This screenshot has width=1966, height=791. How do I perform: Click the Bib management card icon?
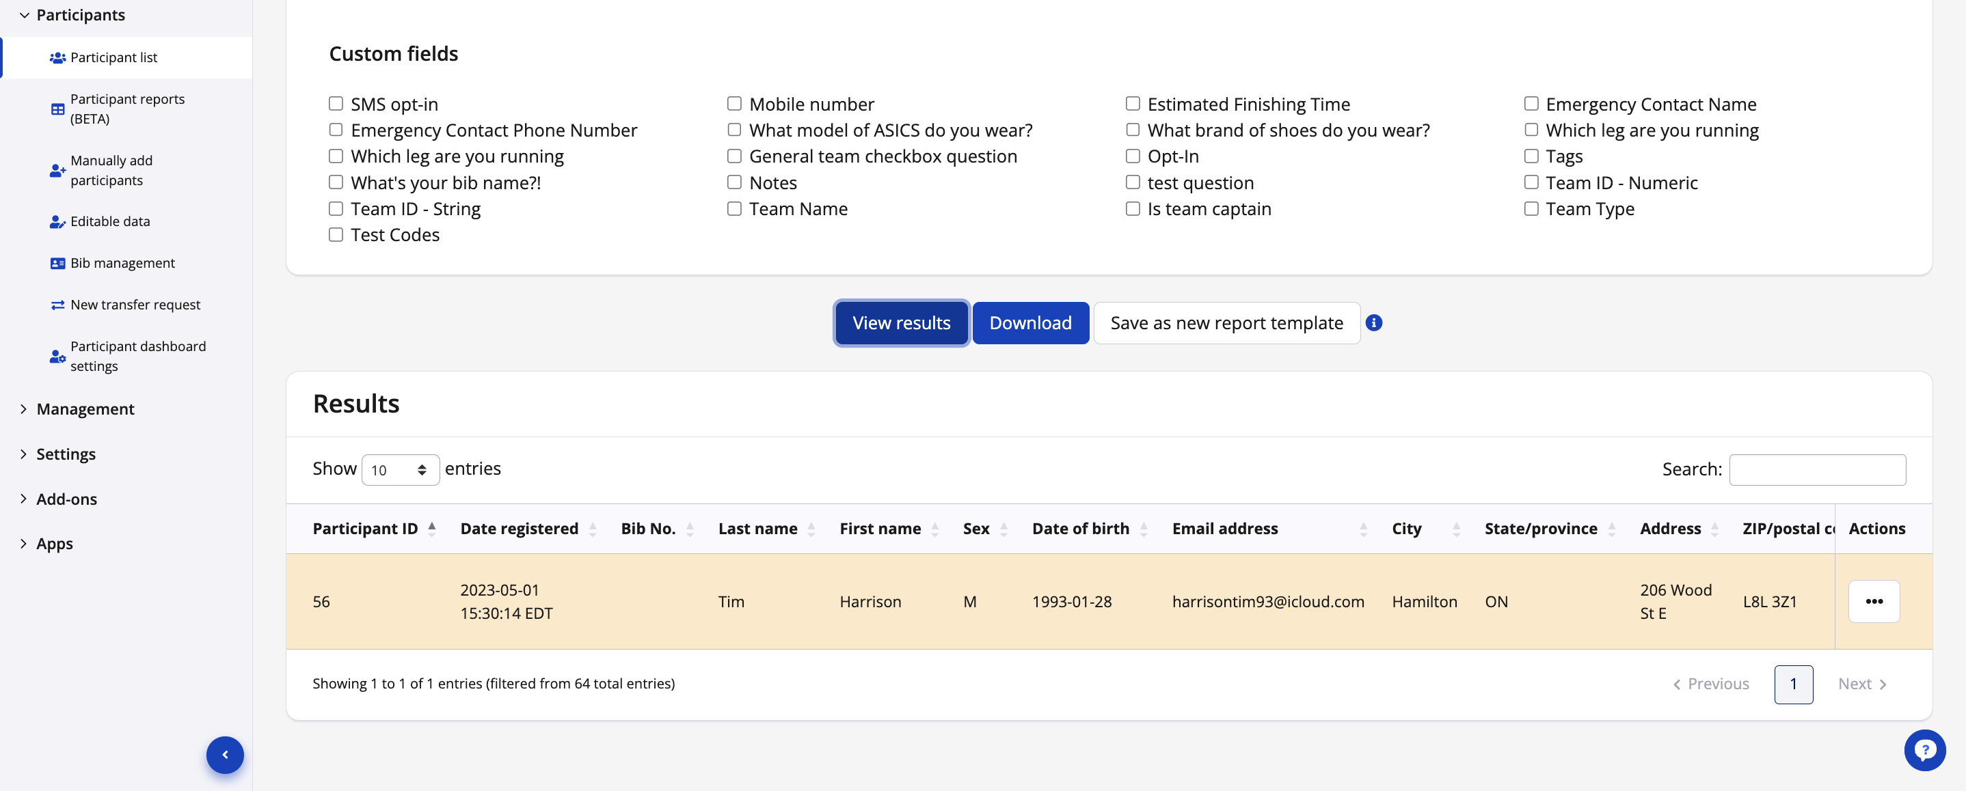pos(57,263)
